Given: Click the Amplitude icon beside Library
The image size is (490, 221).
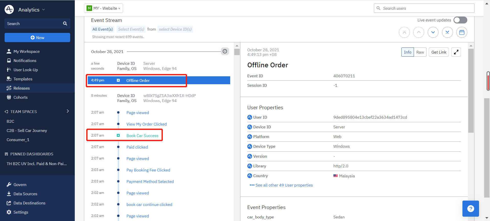Looking at the screenshot, I should coord(250,166).
